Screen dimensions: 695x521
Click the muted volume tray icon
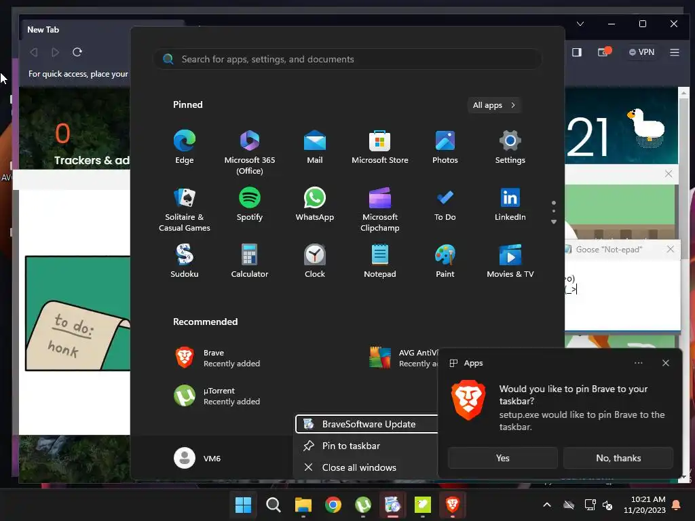pyautogui.click(x=607, y=505)
